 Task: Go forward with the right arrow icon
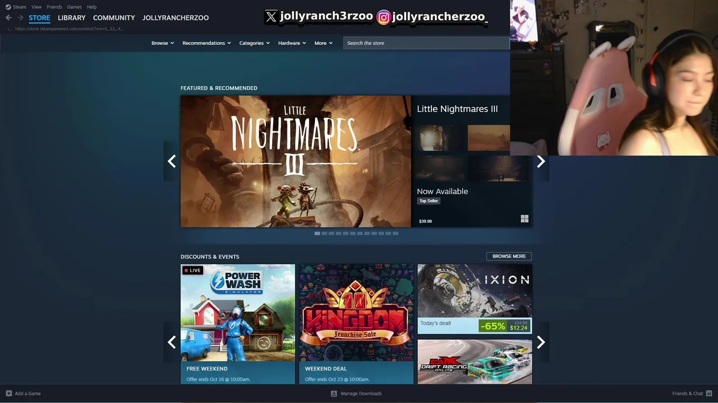[20, 18]
